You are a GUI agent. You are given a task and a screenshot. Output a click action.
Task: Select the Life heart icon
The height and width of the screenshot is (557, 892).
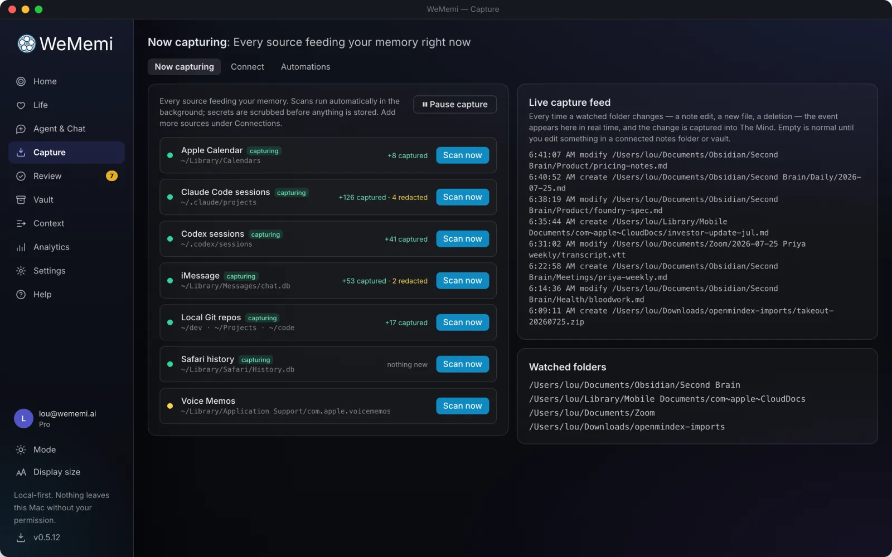coord(21,105)
